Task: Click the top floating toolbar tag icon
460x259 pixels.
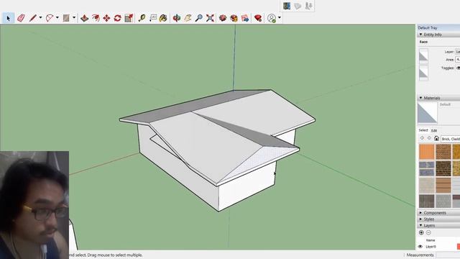Action: point(298,6)
